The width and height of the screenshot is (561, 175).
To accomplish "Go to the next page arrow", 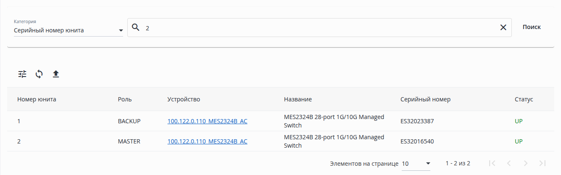I will pos(525,163).
